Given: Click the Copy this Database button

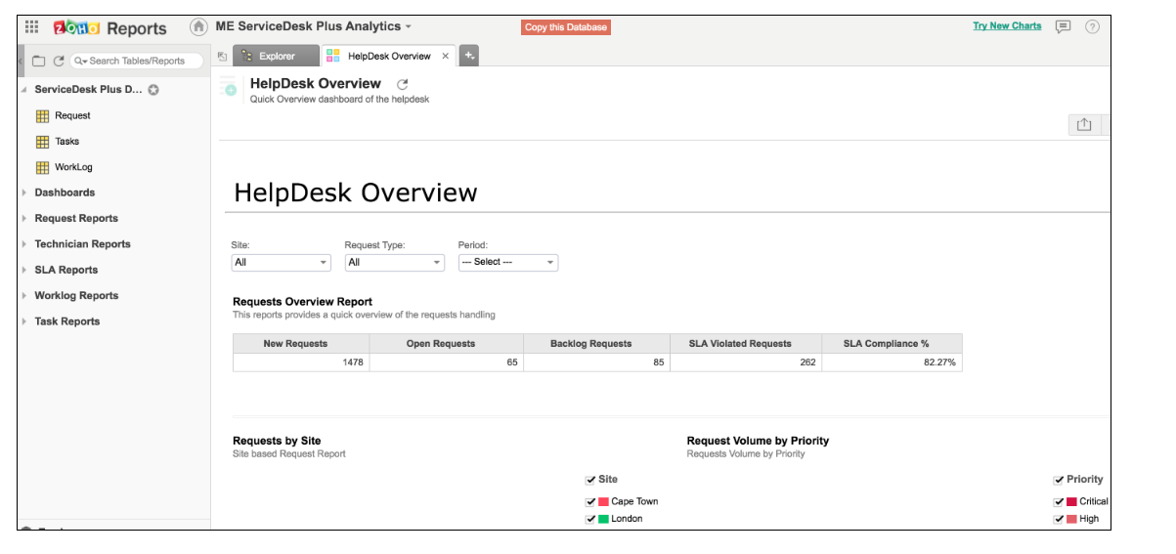Looking at the screenshot, I should pos(565,27).
